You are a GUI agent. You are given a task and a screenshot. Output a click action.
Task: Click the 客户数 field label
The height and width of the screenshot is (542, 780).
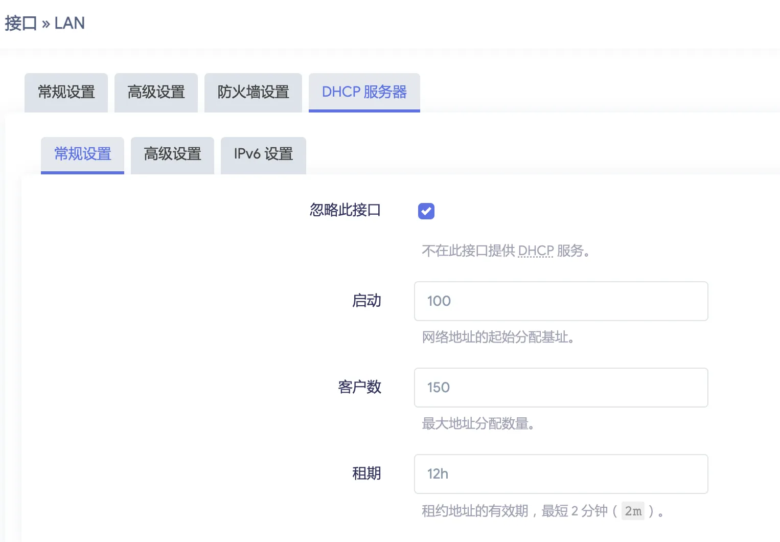(359, 387)
